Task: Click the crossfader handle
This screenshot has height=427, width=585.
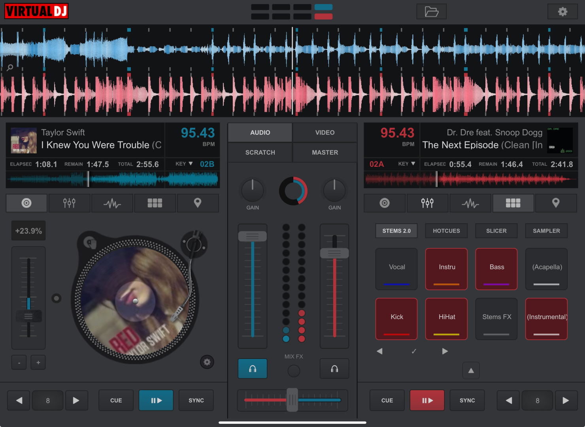Action: 292,400
